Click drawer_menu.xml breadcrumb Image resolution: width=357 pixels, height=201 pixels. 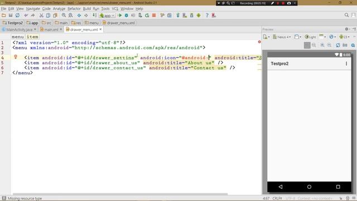[119, 23]
